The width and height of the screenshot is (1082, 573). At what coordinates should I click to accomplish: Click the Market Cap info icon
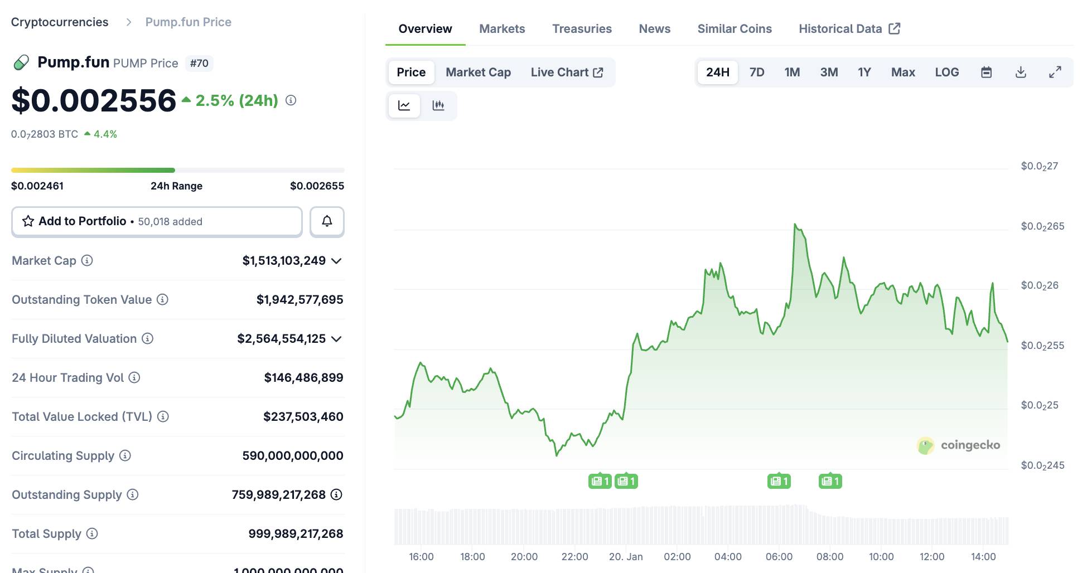click(88, 260)
